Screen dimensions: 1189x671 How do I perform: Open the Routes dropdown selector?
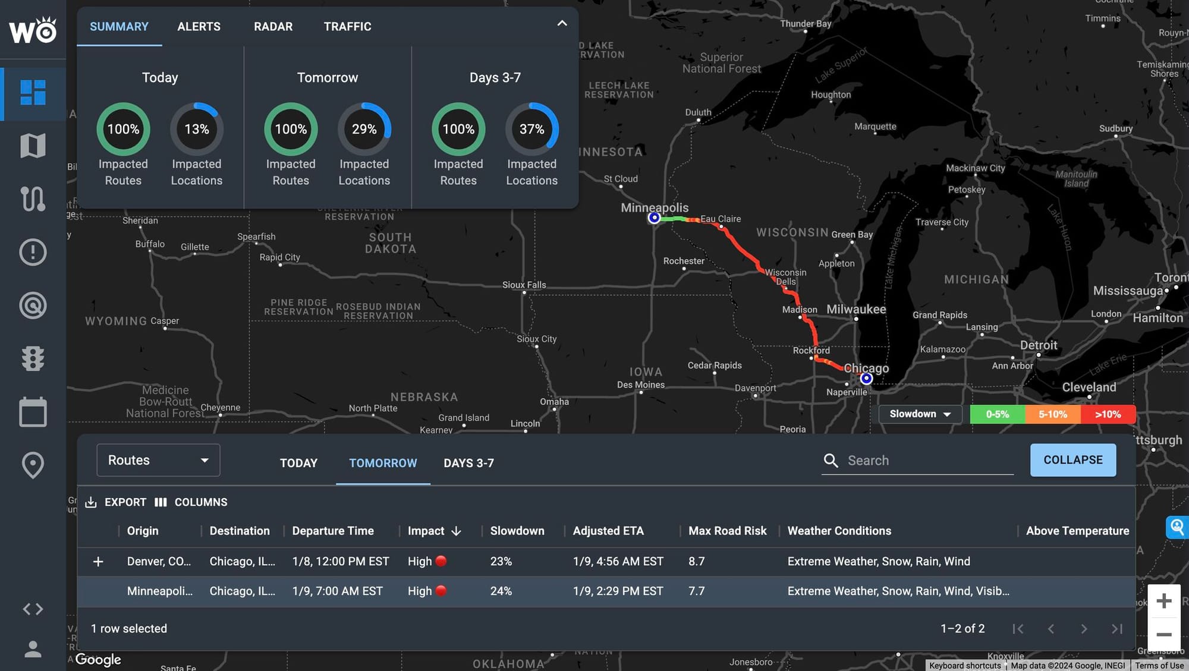(x=158, y=460)
